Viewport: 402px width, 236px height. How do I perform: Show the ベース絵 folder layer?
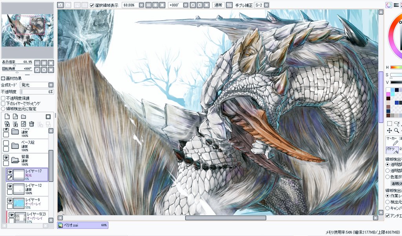(5, 143)
